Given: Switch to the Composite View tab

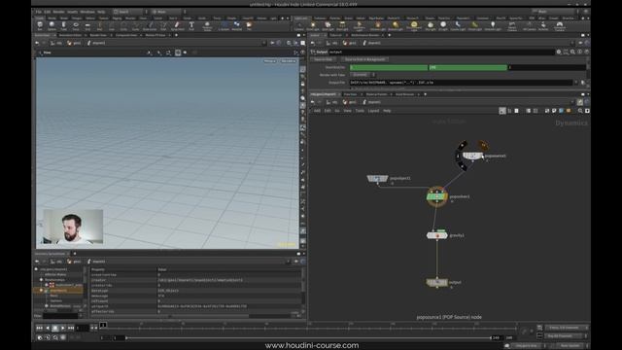Looking at the screenshot, I should (126, 35).
